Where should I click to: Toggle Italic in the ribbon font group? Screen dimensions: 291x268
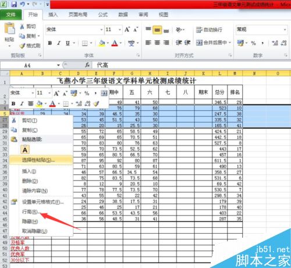pyautogui.click(x=59, y=43)
